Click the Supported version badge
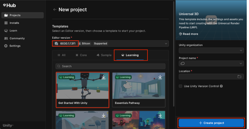The image size is (249, 129). click(100, 43)
